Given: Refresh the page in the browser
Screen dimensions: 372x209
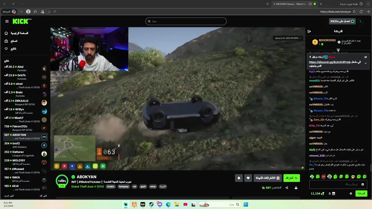Looking at the screenshot, I should pos(361,12).
